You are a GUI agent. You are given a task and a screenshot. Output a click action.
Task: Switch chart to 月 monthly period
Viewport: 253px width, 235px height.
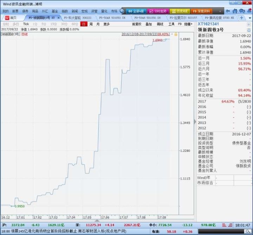click(98, 24)
